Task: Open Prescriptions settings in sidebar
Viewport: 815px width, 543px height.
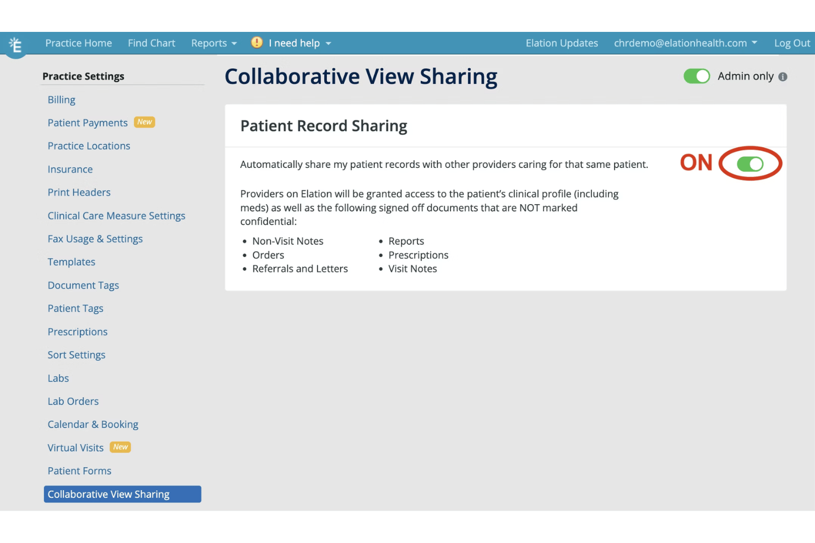Action: 77,332
